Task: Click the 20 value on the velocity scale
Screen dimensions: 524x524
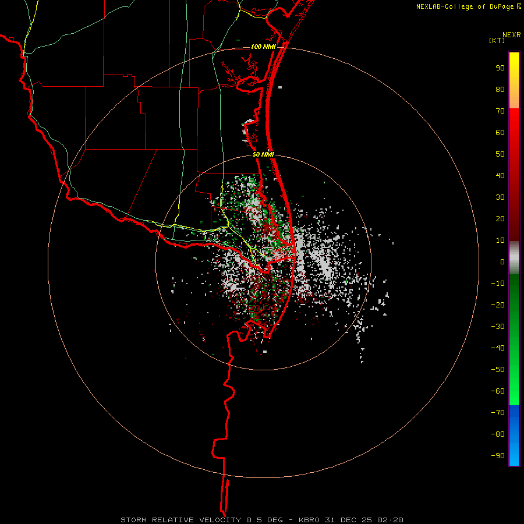Action: (x=500, y=218)
